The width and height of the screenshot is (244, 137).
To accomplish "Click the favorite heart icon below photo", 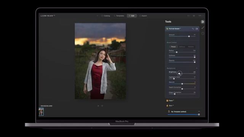I will pyautogui.click(x=102, y=106).
